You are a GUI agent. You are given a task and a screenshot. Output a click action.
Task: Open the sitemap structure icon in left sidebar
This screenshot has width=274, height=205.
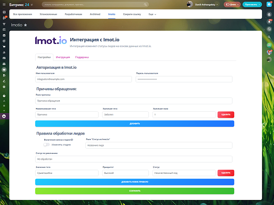coord(4,101)
